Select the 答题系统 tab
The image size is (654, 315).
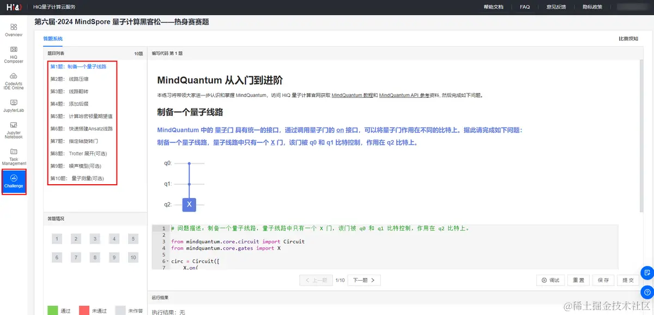(x=53, y=39)
